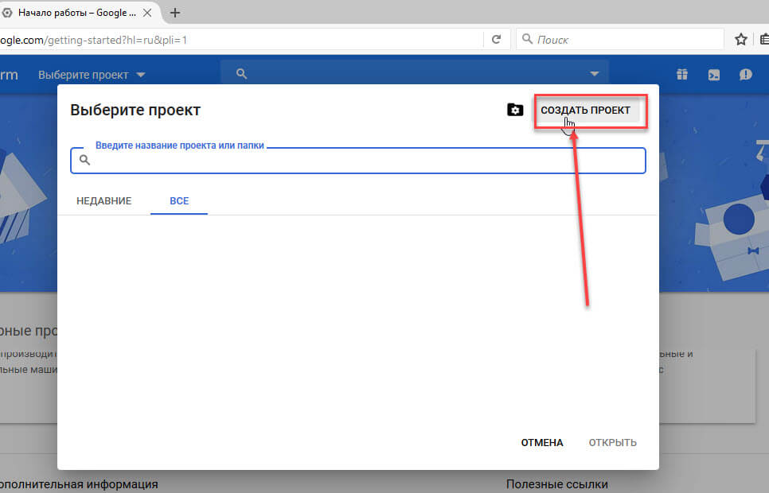Click the Отмена button
Image resolution: width=769 pixels, height=493 pixels.
pos(542,443)
